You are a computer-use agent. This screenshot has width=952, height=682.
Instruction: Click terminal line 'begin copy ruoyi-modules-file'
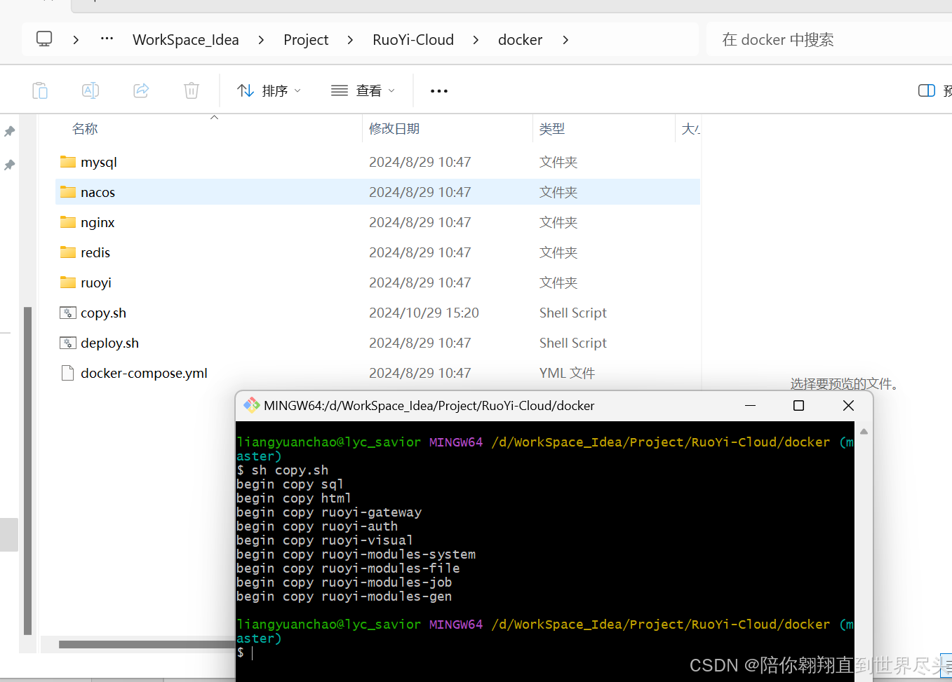click(348, 568)
